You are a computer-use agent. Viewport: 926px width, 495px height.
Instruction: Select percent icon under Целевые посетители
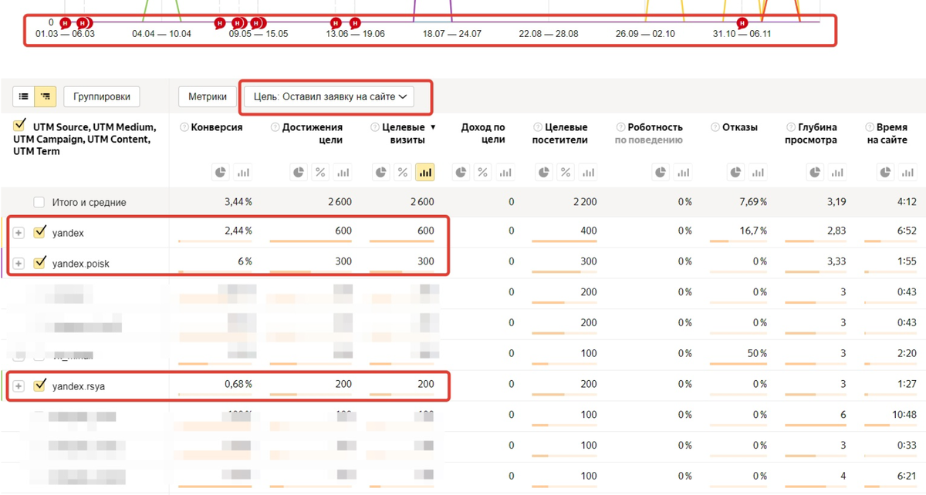click(566, 173)
